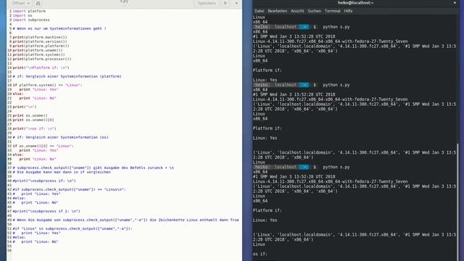
Task: Click line 14 print Platform if string
Action: [x=41, y=67]
